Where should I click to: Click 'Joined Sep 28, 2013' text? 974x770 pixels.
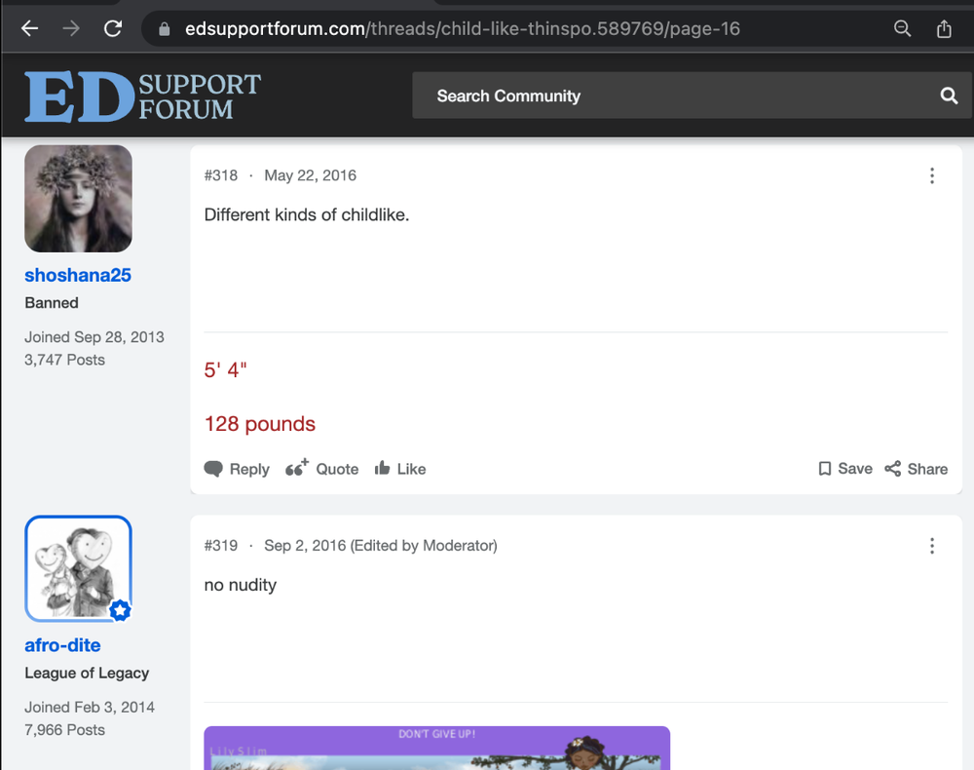point(94,337)
